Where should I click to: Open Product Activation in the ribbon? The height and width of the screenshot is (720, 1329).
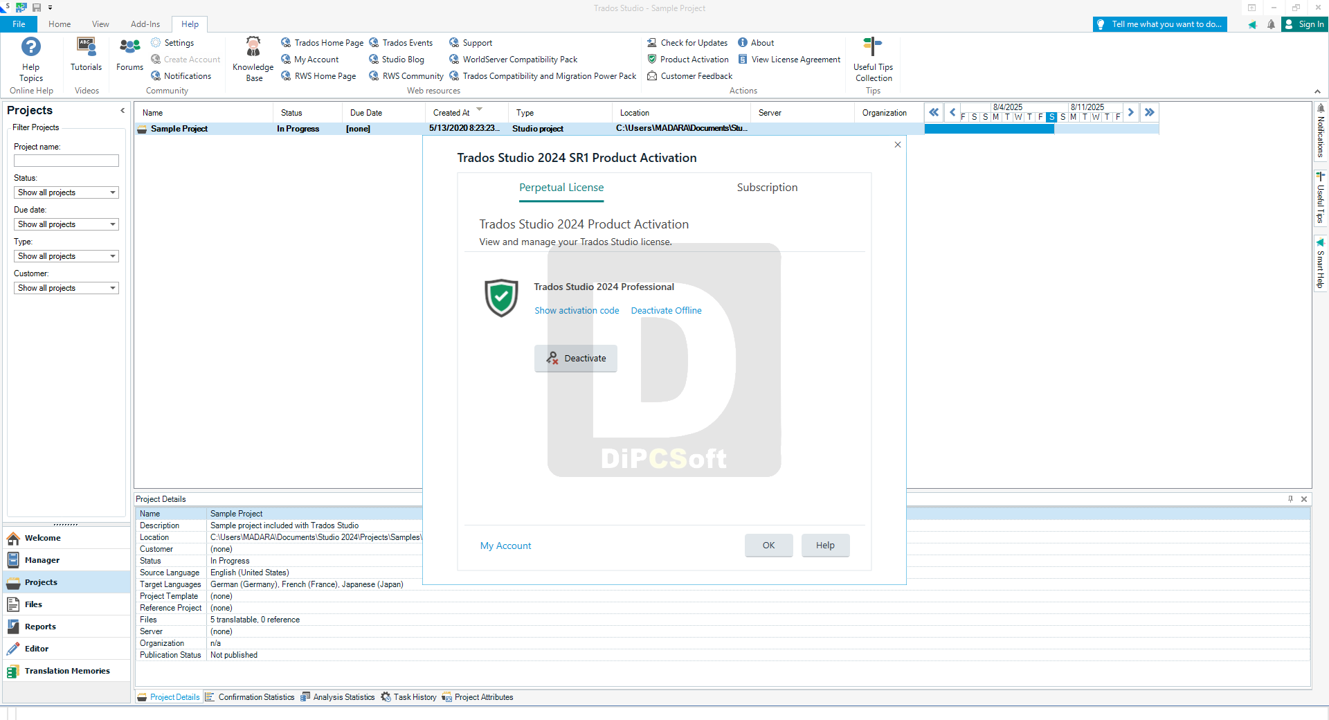[687, 60]
